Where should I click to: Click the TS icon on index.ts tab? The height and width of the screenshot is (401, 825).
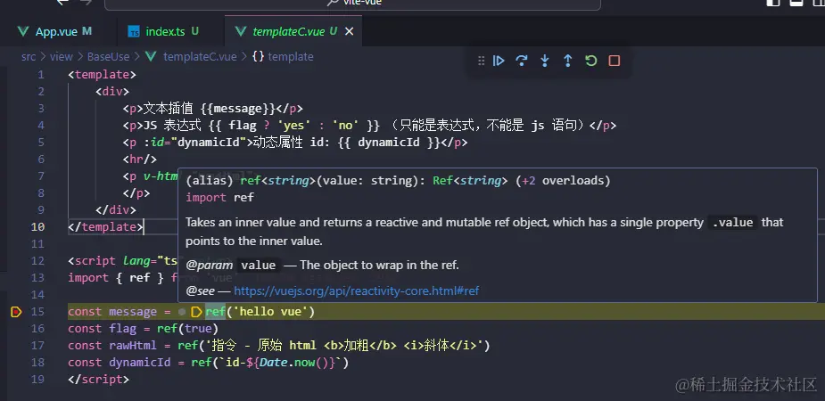134,32
